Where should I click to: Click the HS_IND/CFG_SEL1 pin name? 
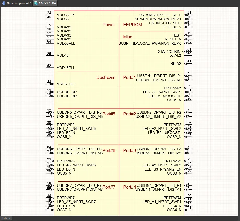pos(165,23)
